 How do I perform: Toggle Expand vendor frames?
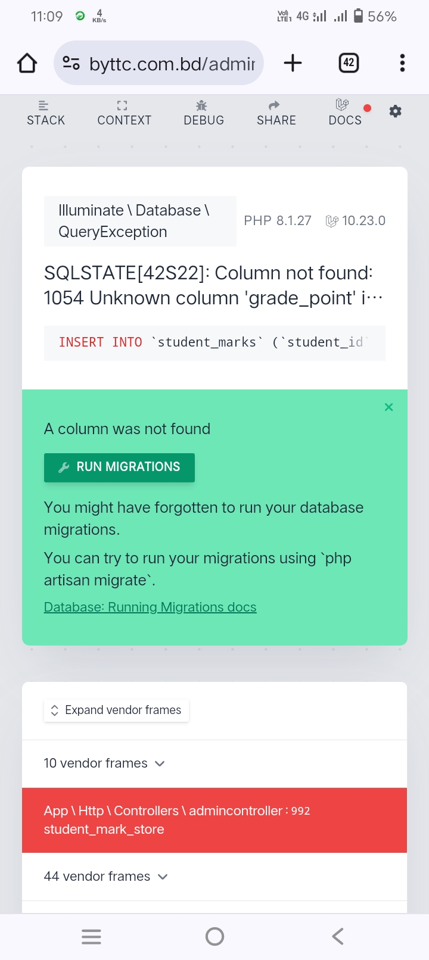[x=116, y=710]
